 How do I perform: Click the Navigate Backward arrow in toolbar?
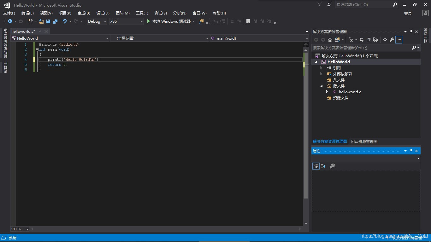10,21
